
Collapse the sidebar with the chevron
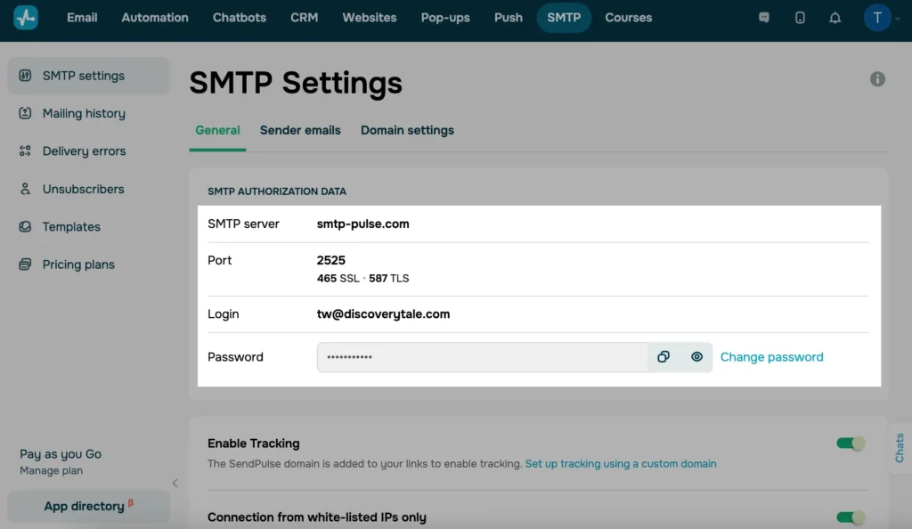(x=175, y=484)
